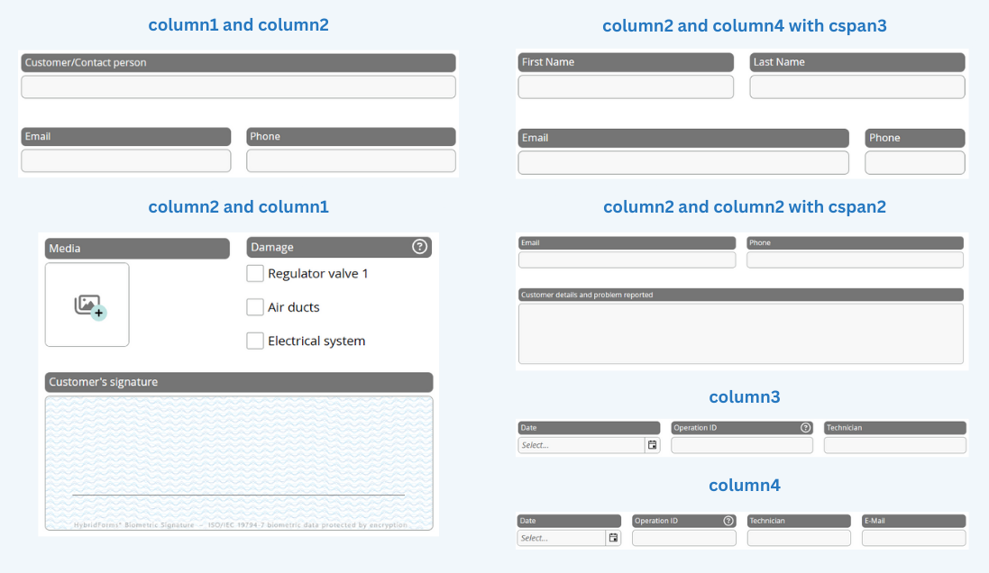Open the column3 Date Select field
Screen dimensions: 989x573
581,445
